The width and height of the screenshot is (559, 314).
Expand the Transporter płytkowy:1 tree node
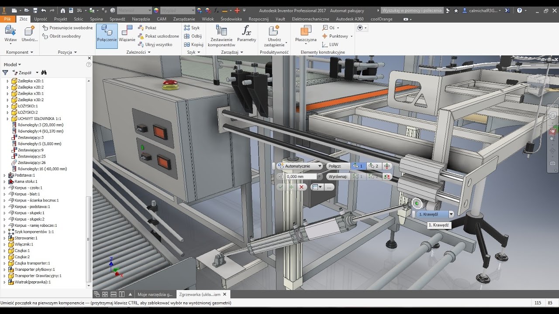coord(5,269)
